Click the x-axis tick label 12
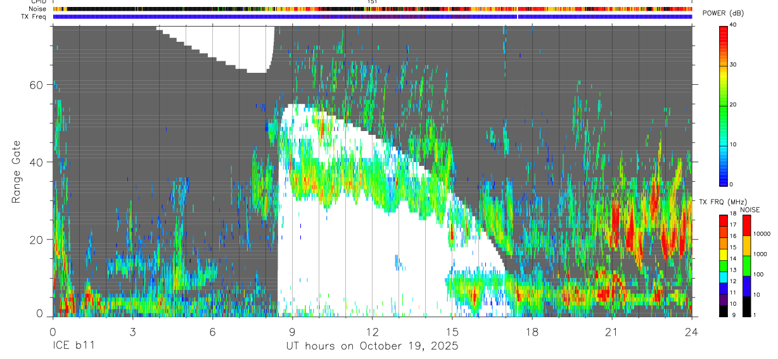 coord(373,332)
